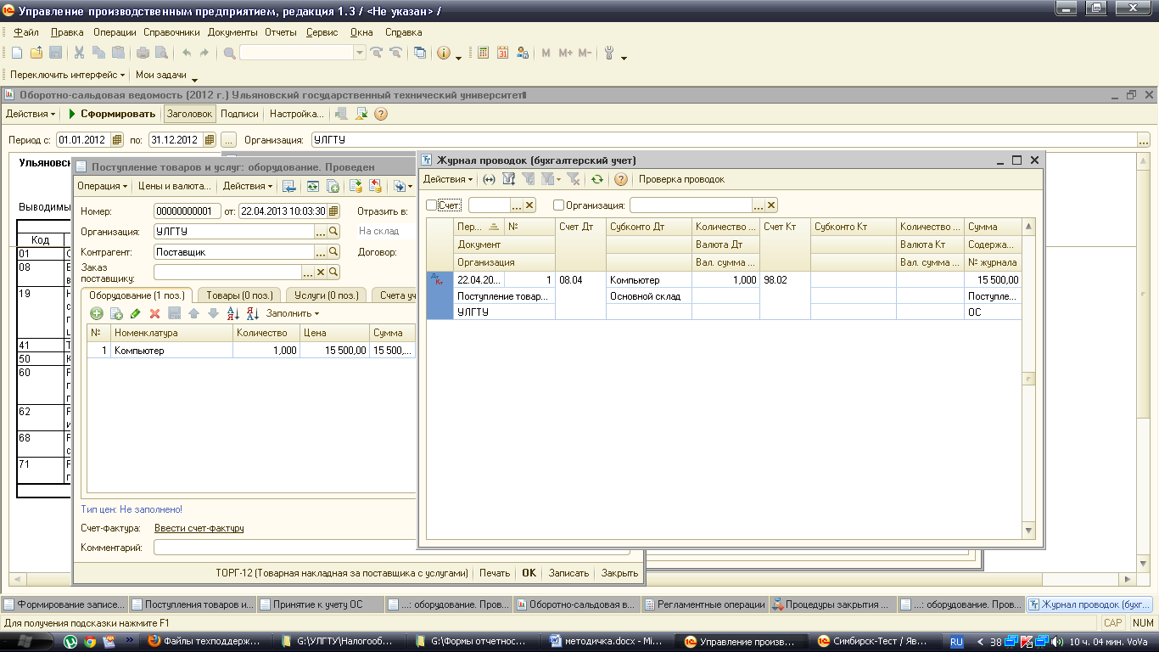Click the Записать button
1159x652 pixels.
click(568, 573)
